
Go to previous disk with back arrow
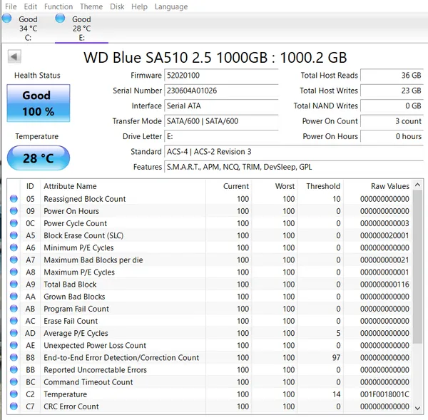point(14,56)
